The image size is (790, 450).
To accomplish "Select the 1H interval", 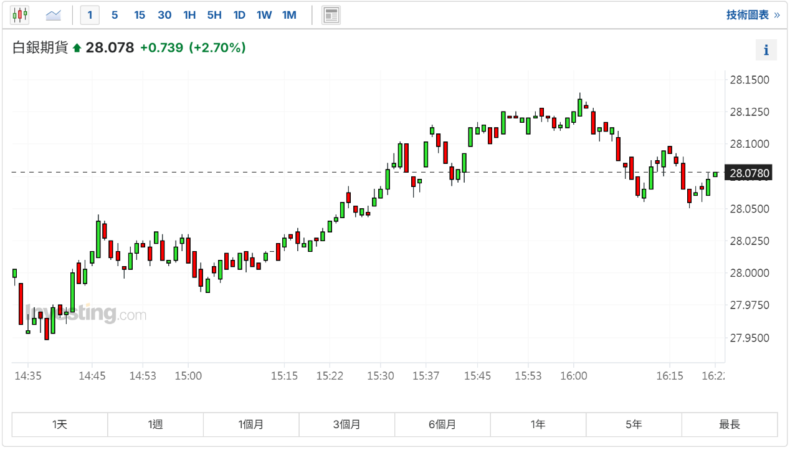I will pyautogui.click(x=189, y=15).
